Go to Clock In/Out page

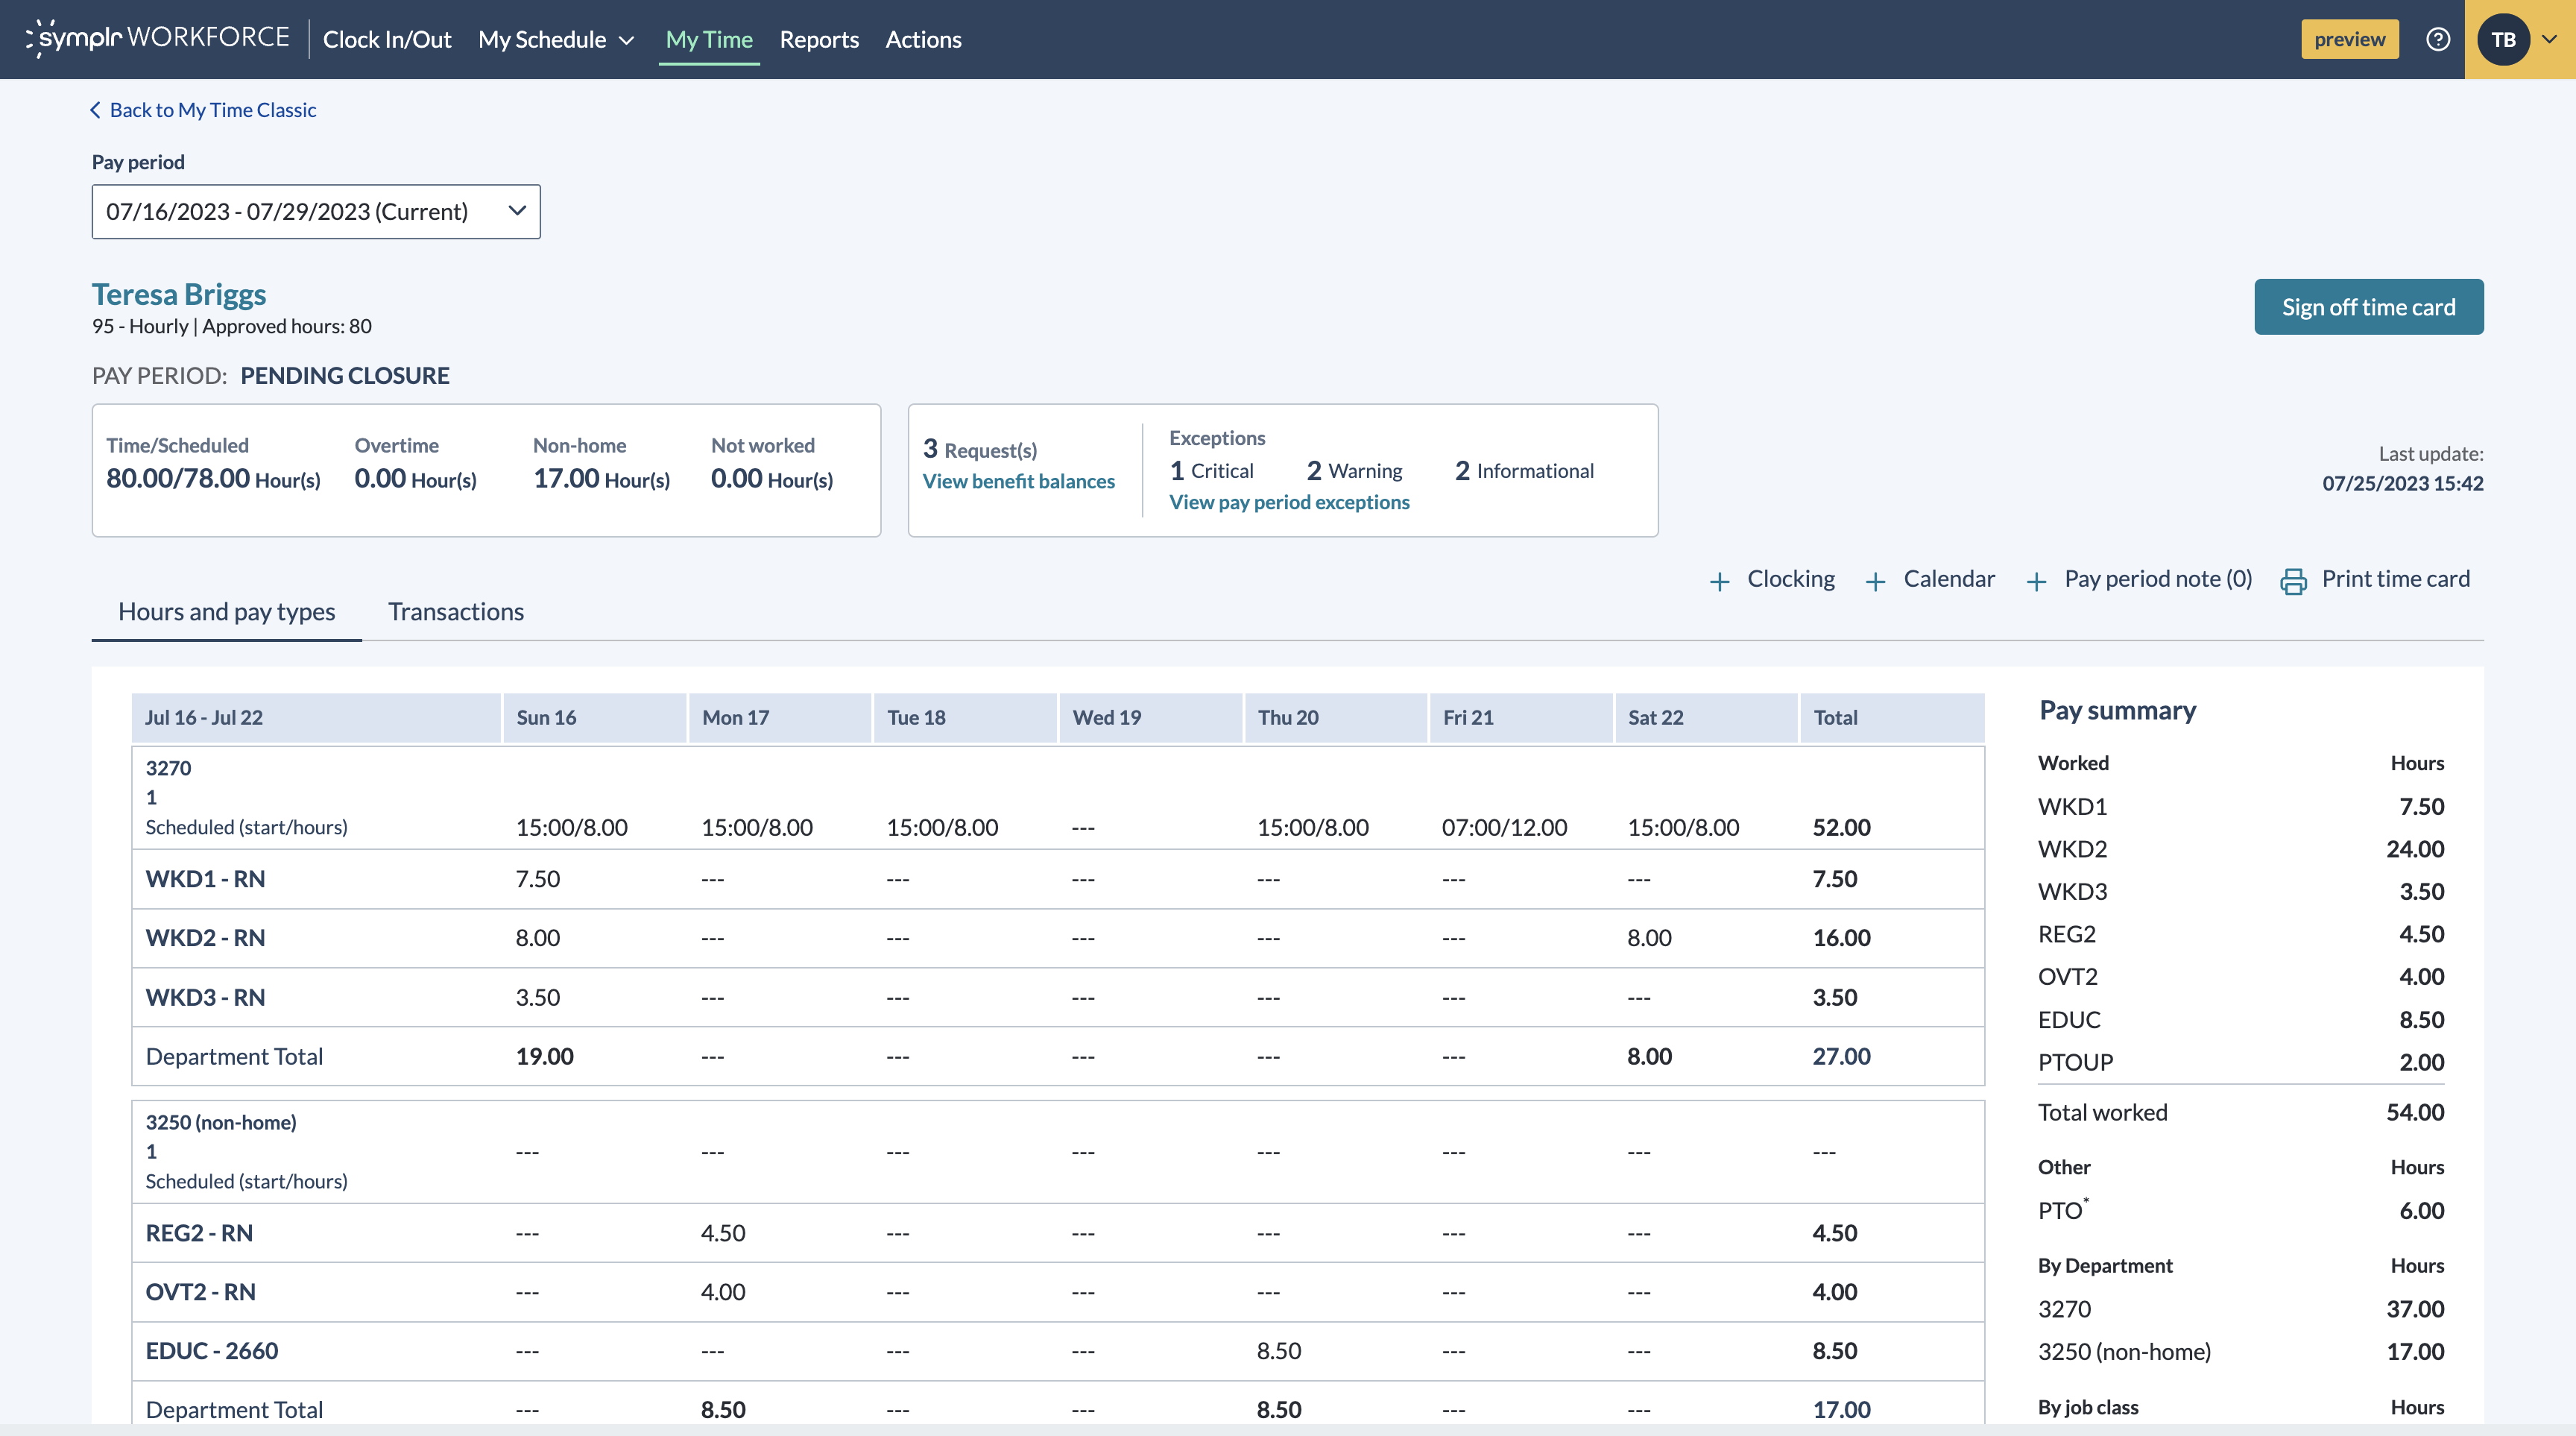click(387, 39)
